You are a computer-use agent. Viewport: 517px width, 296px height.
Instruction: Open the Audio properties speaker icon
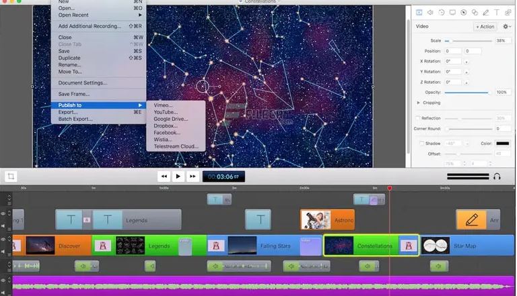[430, 13]
